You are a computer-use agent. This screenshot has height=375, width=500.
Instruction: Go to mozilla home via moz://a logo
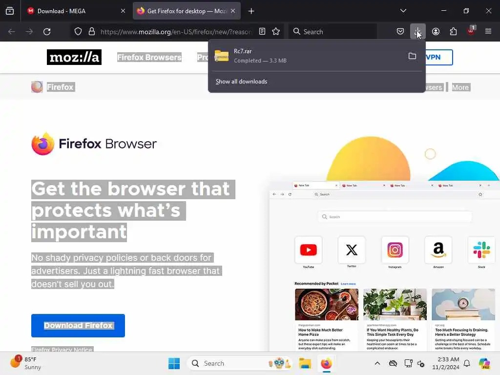pos(74,57)
